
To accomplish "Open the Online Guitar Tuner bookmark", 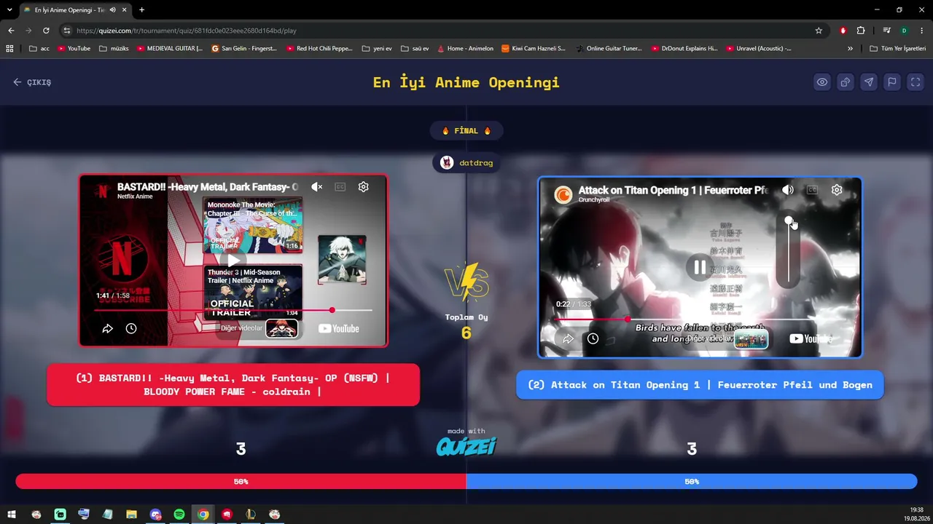I will click(x=609, y=49).
